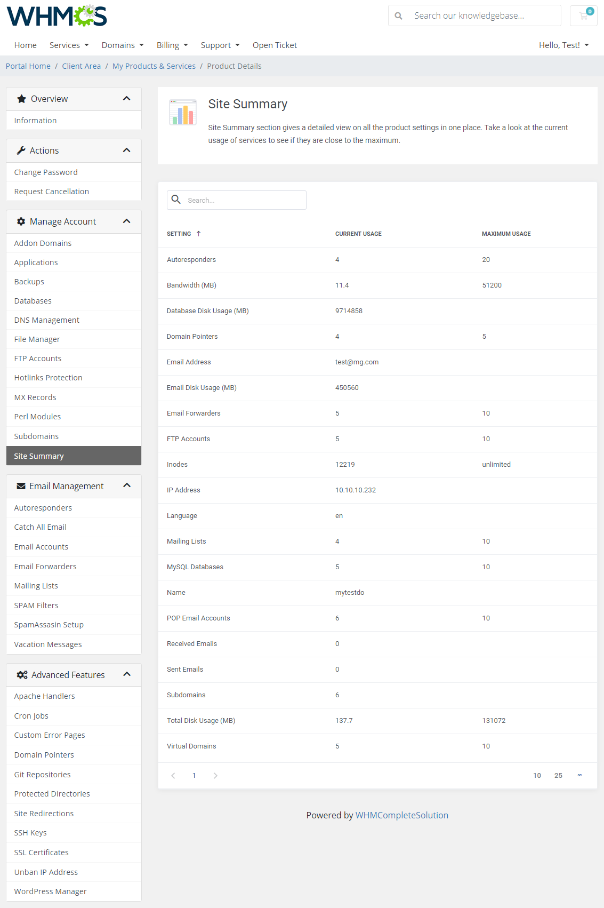
Task: Follow the WHMCompleteSolution link
Action: tap(401, 815)
